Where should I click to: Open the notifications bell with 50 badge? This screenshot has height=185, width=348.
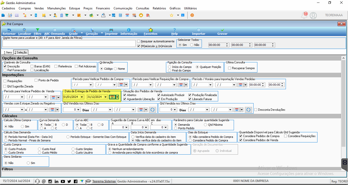[x=304, y=15]
